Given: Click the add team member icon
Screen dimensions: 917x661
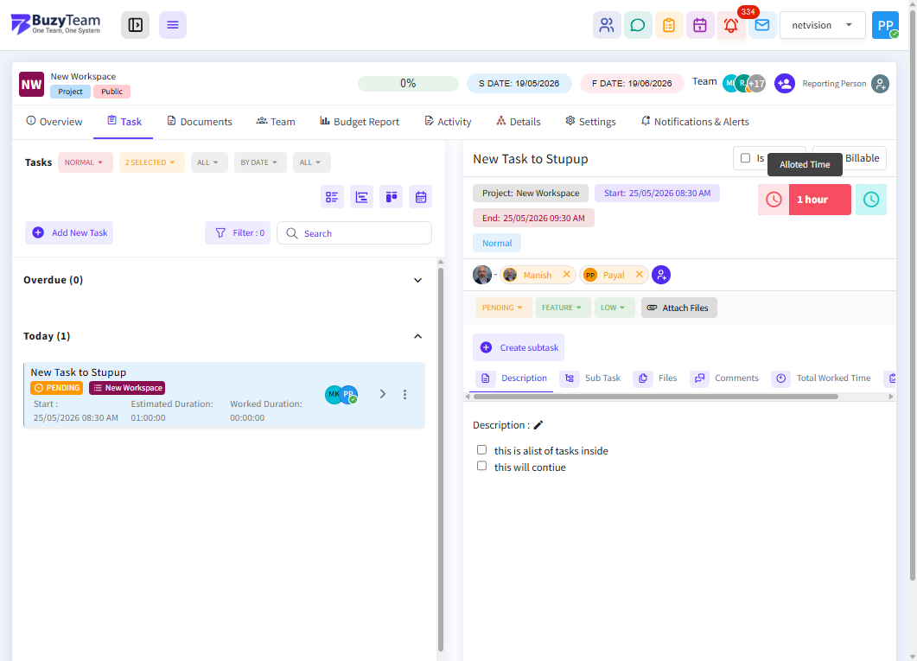Looking at the screenshot, I should [x=785, y=84].
